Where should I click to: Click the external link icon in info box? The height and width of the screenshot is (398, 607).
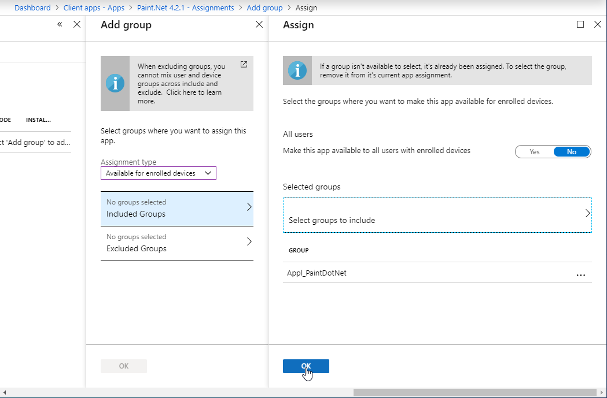tap(244, 65)
